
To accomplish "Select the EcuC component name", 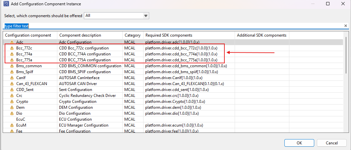I will click(x=21, y=120).
